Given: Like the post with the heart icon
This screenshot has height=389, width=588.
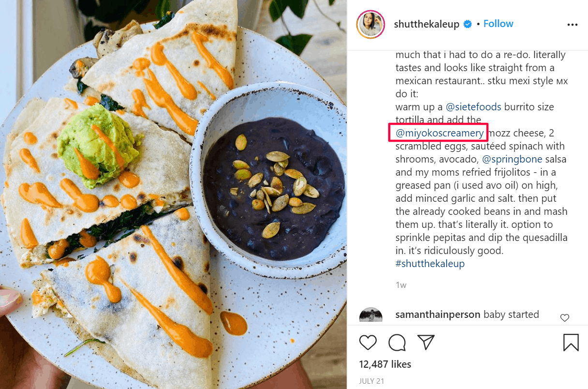Looking at the screenshot, I should pos(368,343).
